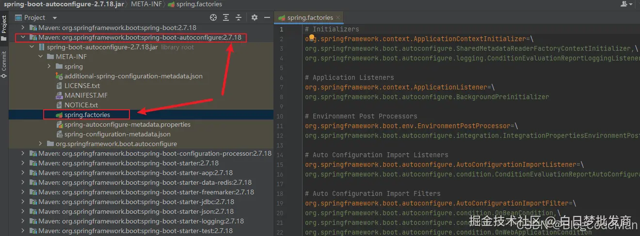Click '# Environment Post Processors' comment
The height and width of the screenshot is (236, 640).
[x=361, y=116]
